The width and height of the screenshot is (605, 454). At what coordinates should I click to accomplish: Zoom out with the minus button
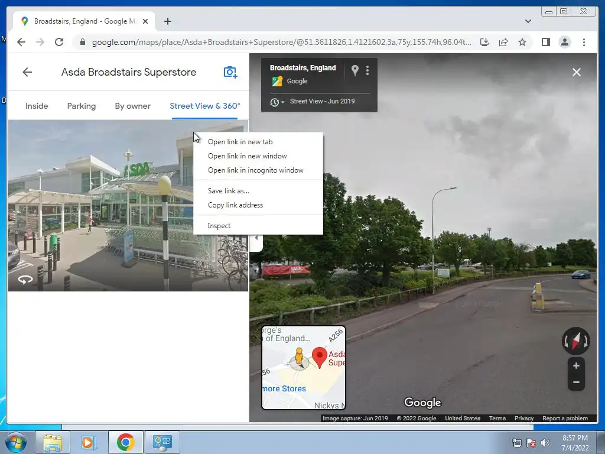[576, 382]
